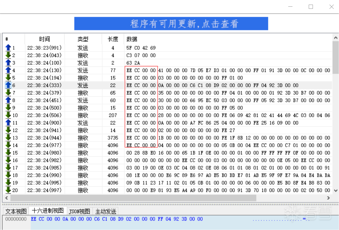Click the receive arrow icon of row 13
339x230 pixels.
[x=8, y=138]
